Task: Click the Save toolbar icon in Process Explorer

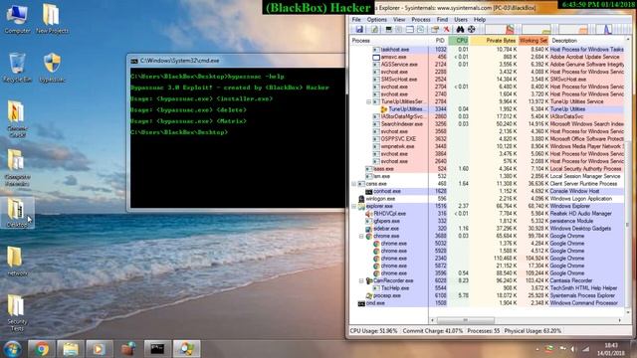Action: [x=359, y=29]
